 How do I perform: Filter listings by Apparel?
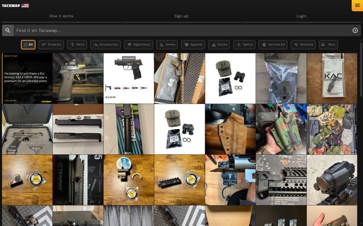click(x=193, y=45)
